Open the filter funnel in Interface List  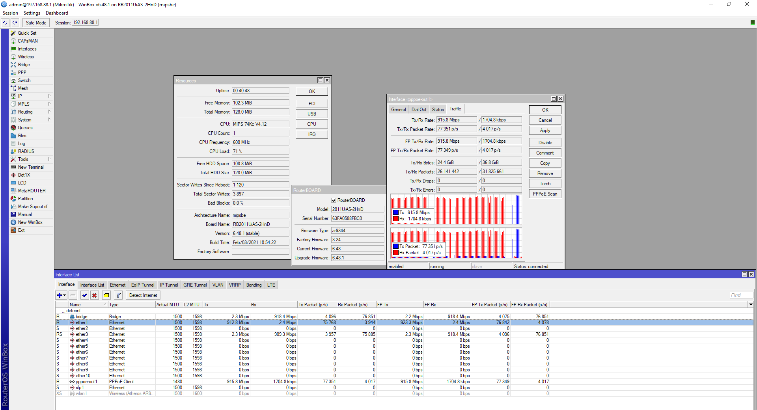(118, 295)
